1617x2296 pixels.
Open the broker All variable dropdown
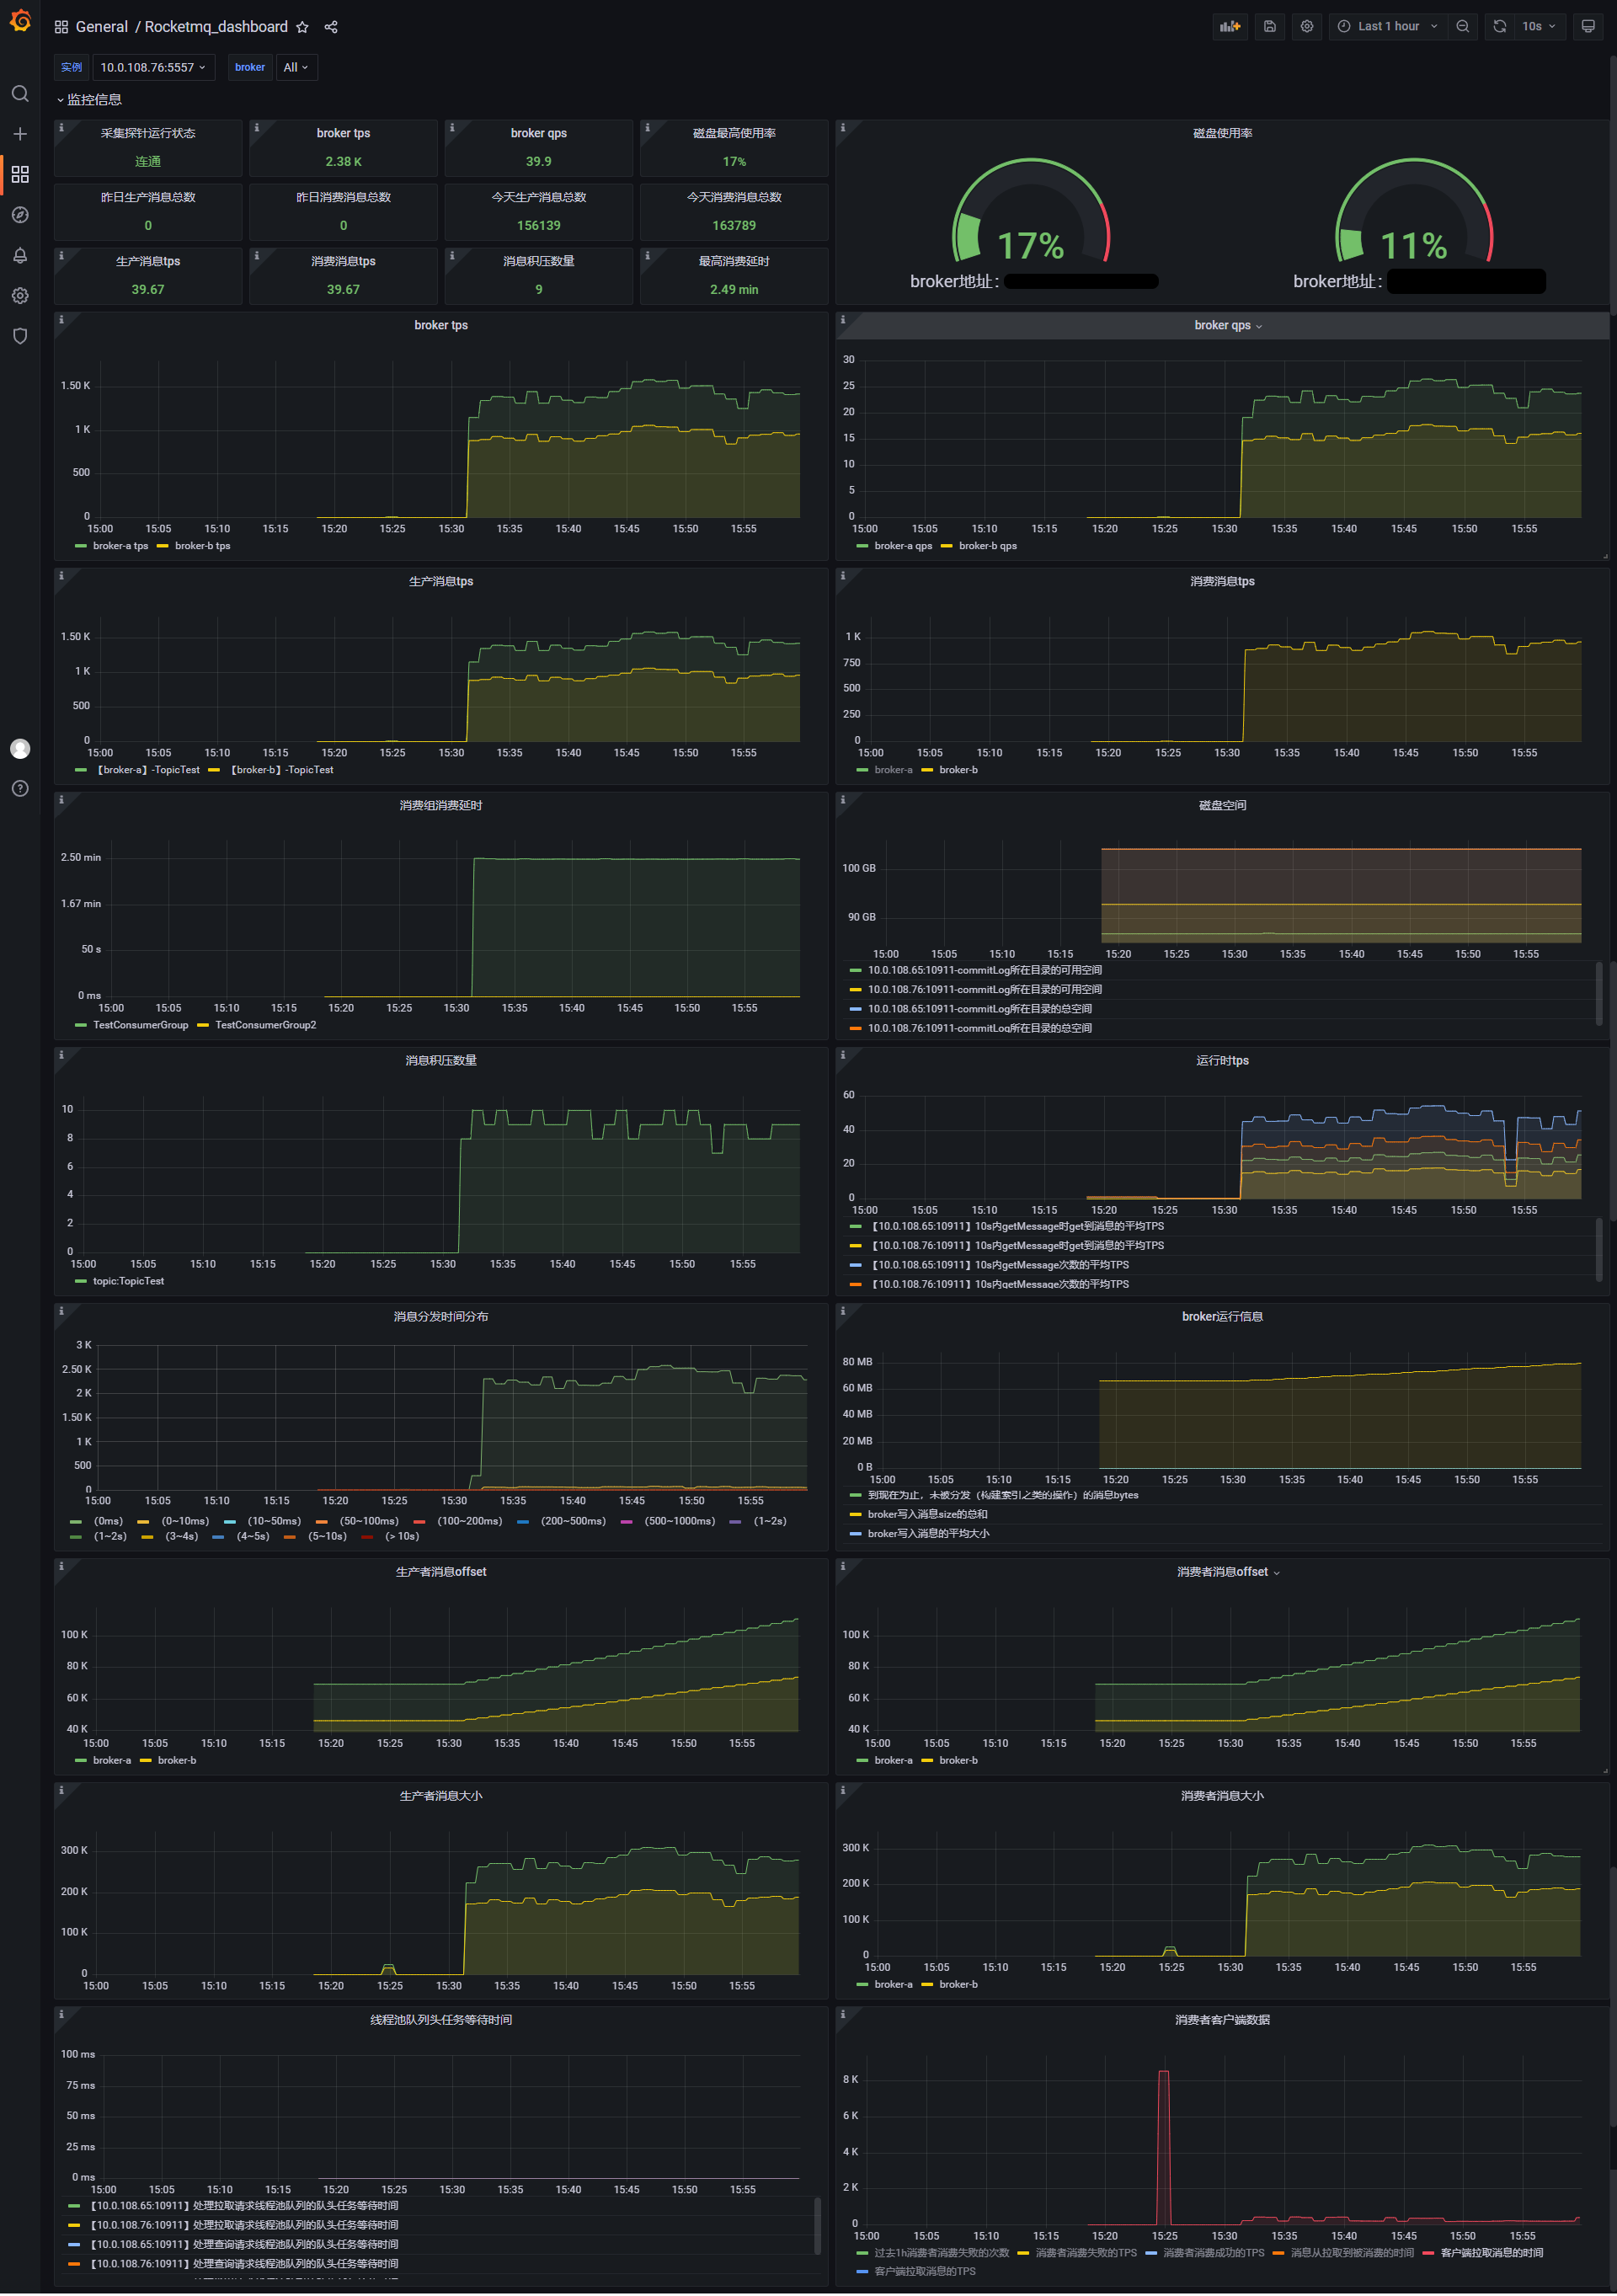coord(296,67)
